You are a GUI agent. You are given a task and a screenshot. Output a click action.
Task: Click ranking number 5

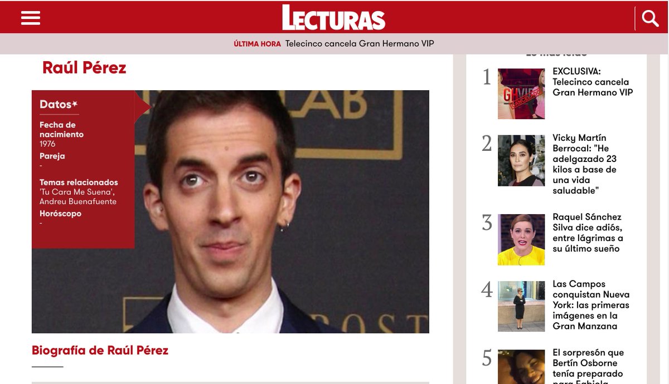pyautogui.click(x=487, y=359)
